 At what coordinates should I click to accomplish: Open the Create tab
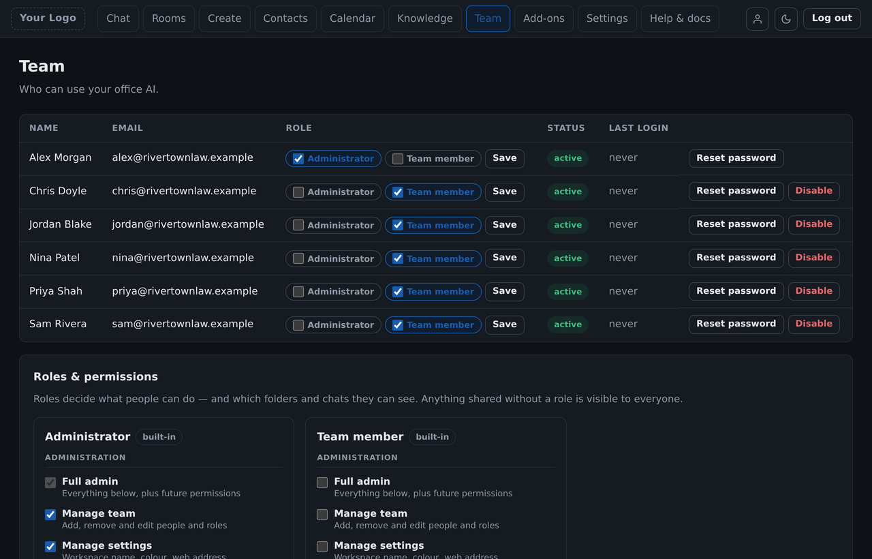225,18
